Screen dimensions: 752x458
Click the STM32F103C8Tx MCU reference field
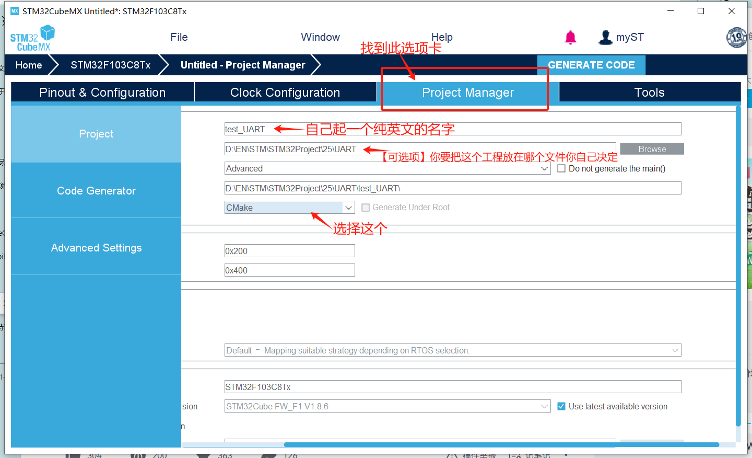click(453, 387)
